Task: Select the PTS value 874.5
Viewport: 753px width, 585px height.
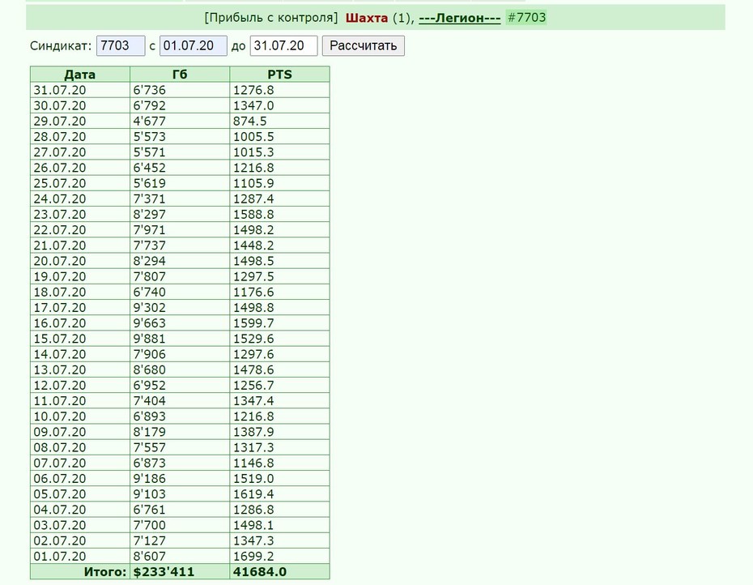Action: coord(249,122)
